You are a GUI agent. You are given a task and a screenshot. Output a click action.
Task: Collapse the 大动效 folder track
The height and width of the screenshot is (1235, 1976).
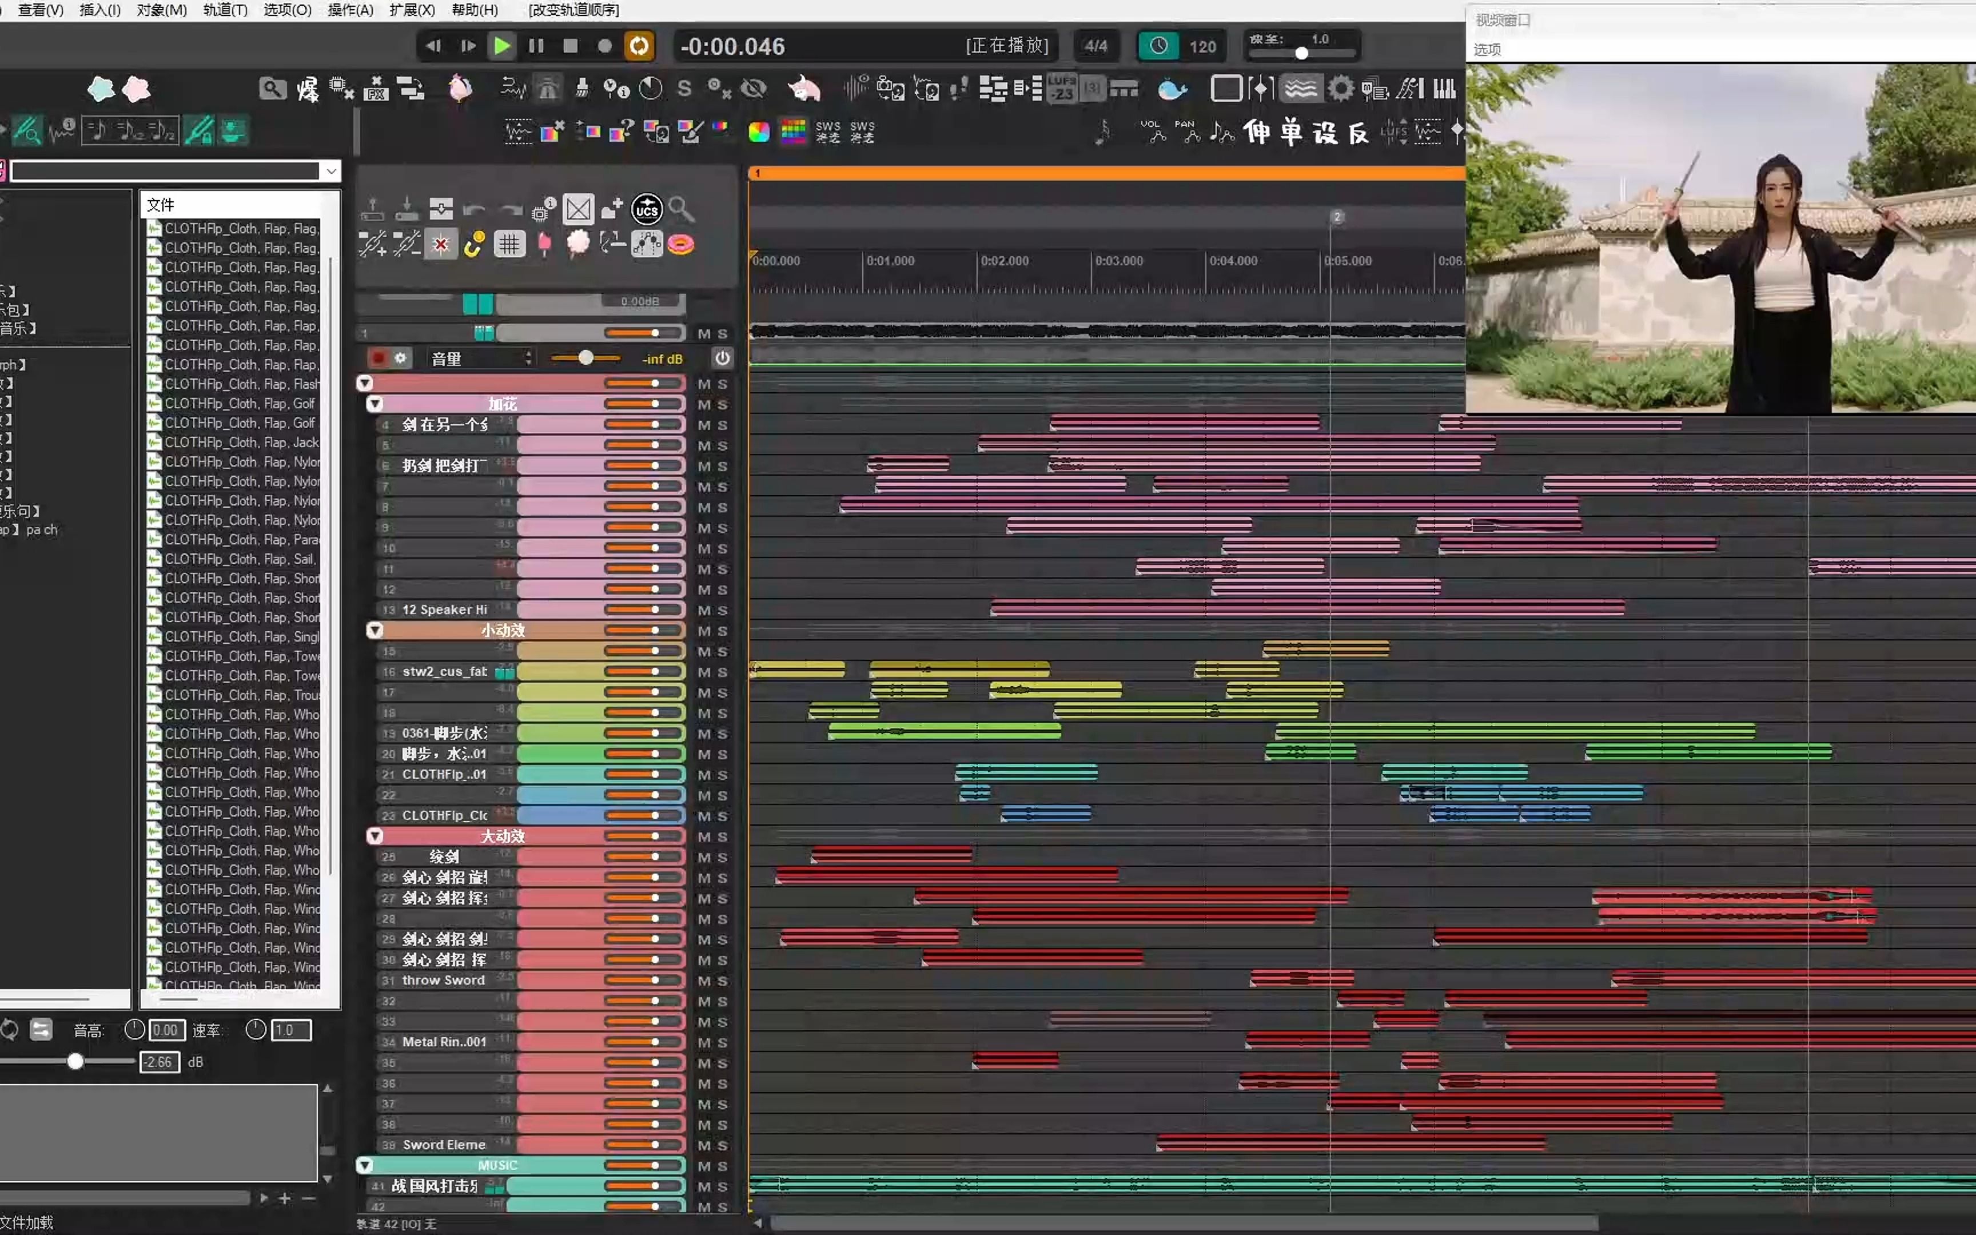375,835
